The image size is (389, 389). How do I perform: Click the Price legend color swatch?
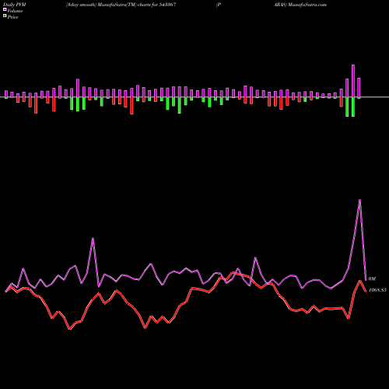5,16
